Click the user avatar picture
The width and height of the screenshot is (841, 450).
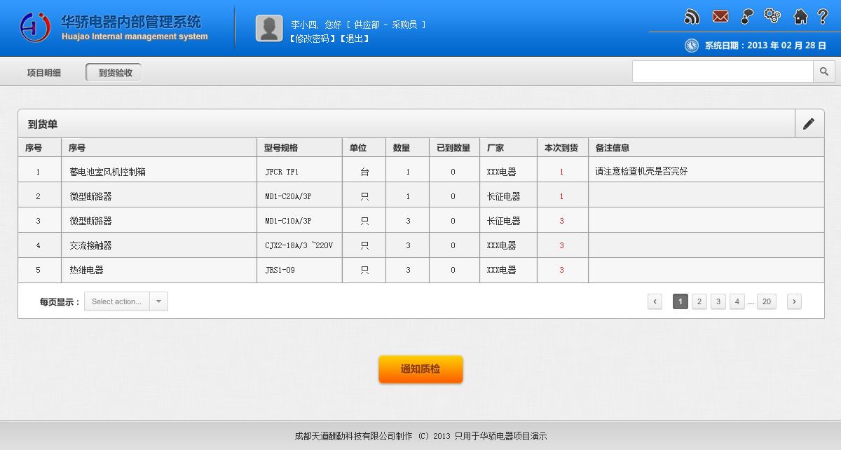[x=269, y=28]
